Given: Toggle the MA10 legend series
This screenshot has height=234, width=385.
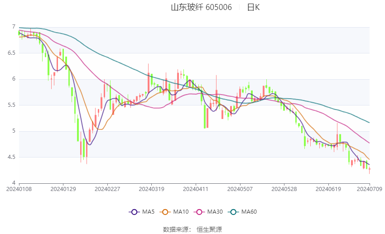Looking at the screenshot, I should click(x=174, y=212).
